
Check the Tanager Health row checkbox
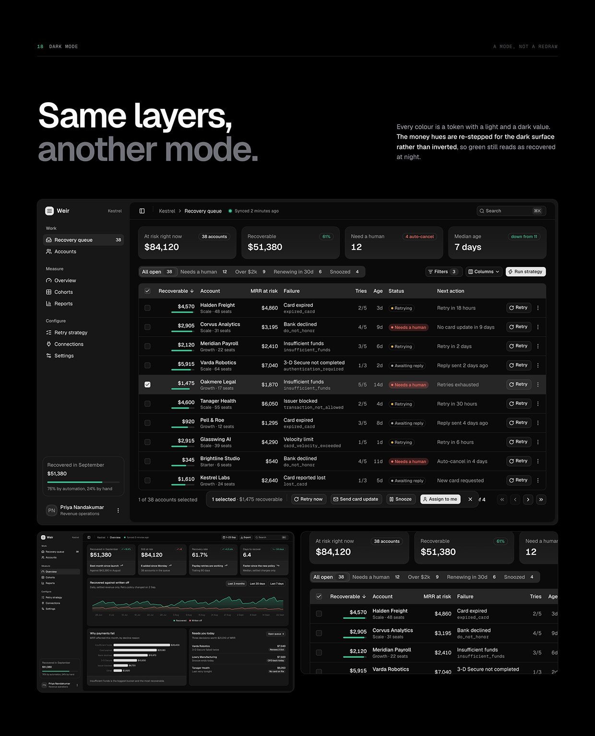147,404
